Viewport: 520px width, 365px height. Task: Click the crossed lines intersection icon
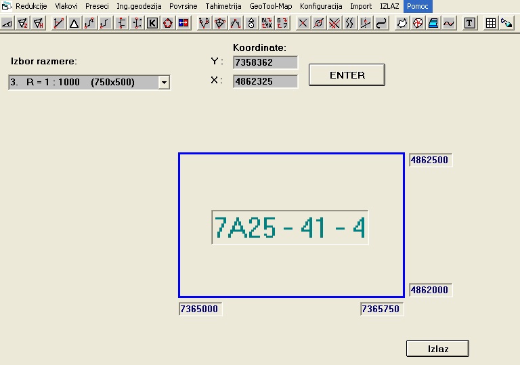(x=303, y=23)
